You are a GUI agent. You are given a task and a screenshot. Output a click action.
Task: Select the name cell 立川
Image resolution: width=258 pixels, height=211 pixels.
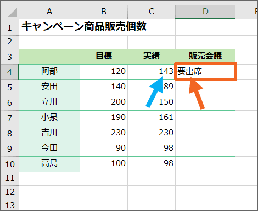(49, 102)
